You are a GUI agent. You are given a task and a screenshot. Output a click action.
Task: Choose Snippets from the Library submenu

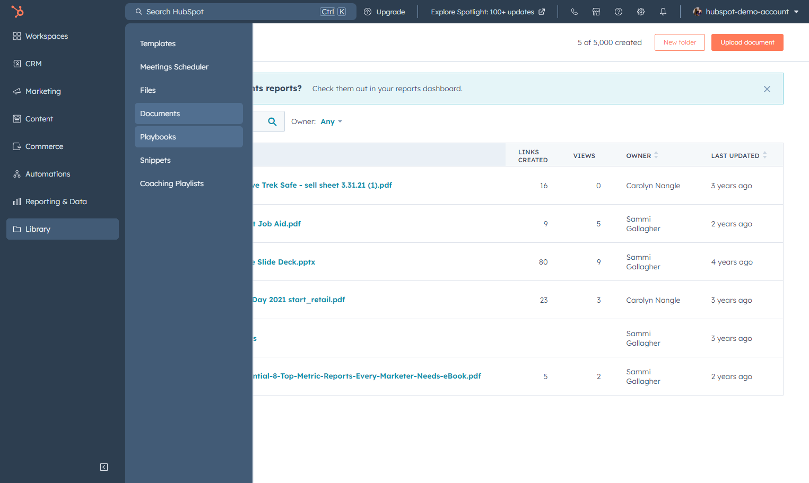[189, 160]
